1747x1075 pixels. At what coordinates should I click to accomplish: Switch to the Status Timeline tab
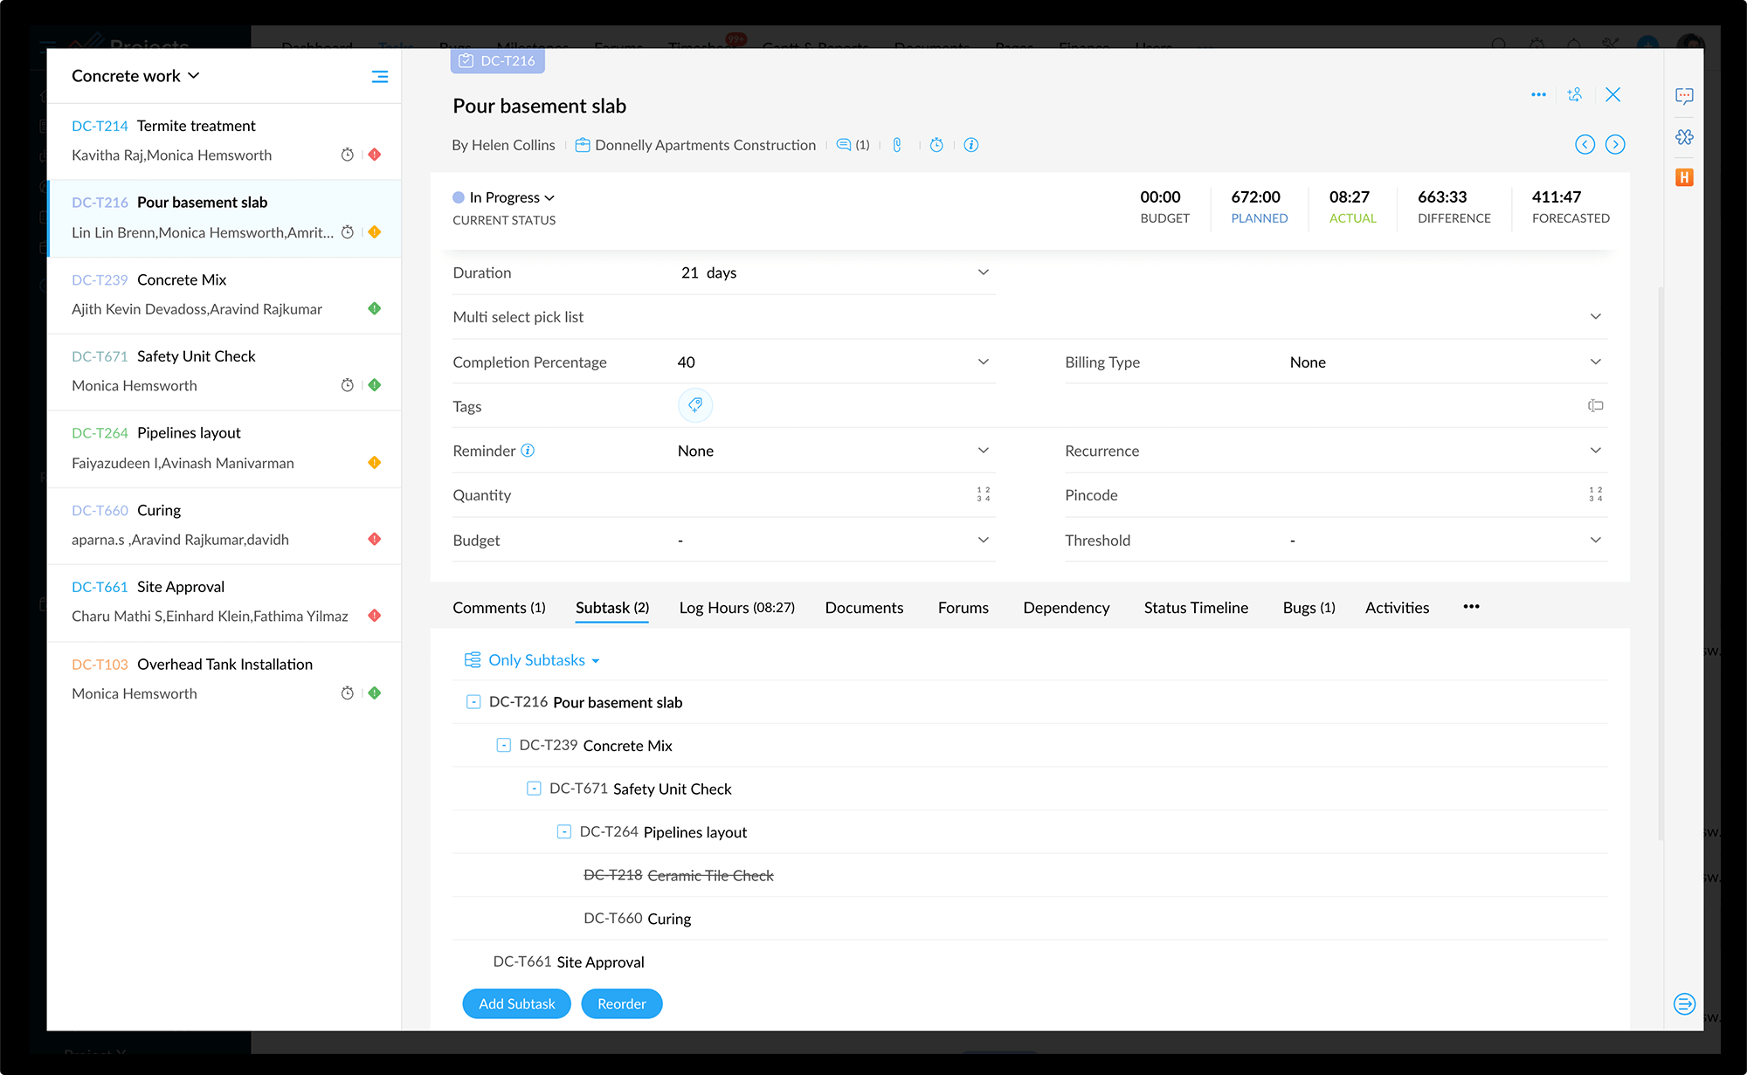[x=1196, y=607]
